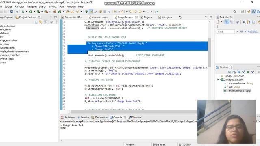Switch to the module-info editor tab

click(x=98, y=17)
